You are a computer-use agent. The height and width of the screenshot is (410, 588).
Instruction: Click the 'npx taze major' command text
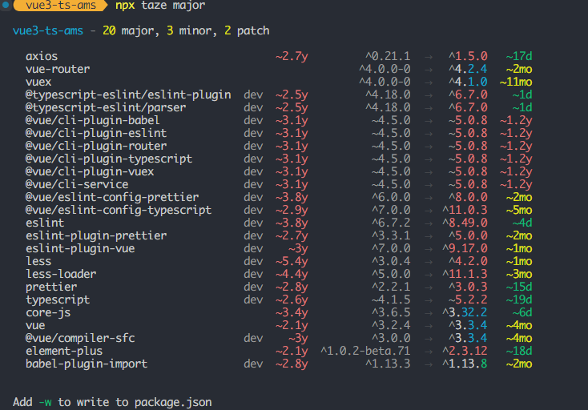[x=160, y=6]
